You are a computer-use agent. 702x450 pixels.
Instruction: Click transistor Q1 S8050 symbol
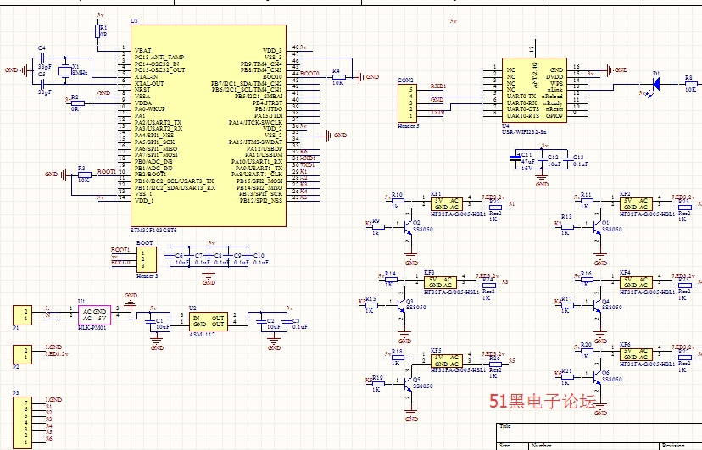(x=596, y=228)
